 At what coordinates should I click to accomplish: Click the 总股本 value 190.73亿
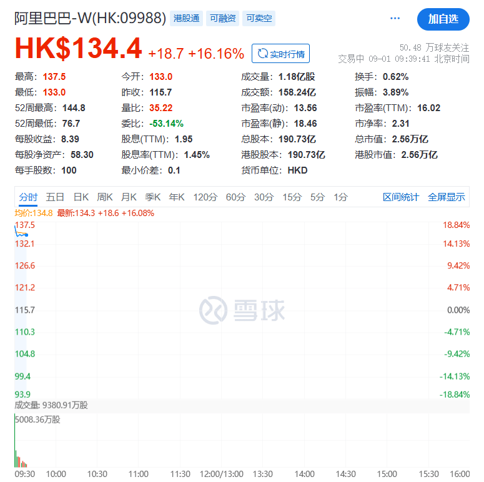[297, 139]
